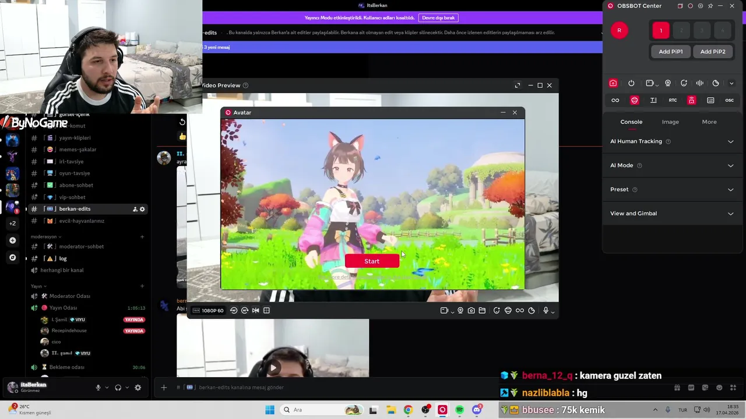The height and width of the screenshot is (419, 746).
Task: Mute the microphone in Discord user panel
Action: tap(98, 388)
